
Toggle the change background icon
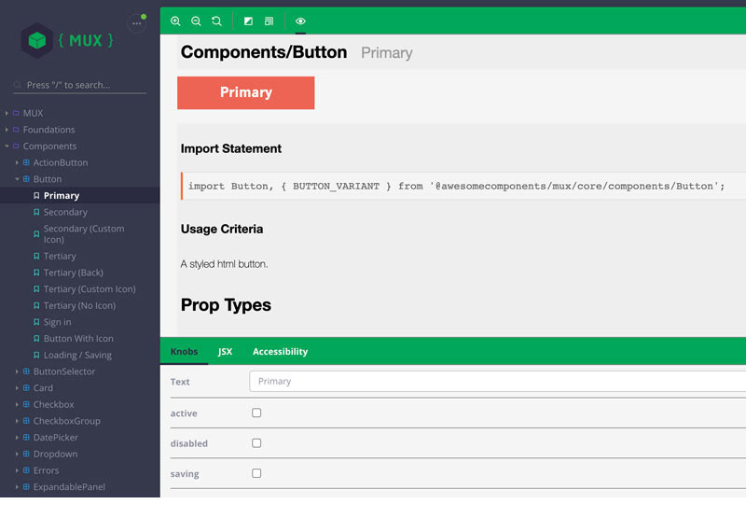(248, 21)
